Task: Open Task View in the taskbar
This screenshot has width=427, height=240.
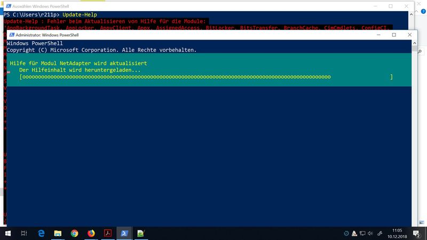Action: tap(24, 234)
